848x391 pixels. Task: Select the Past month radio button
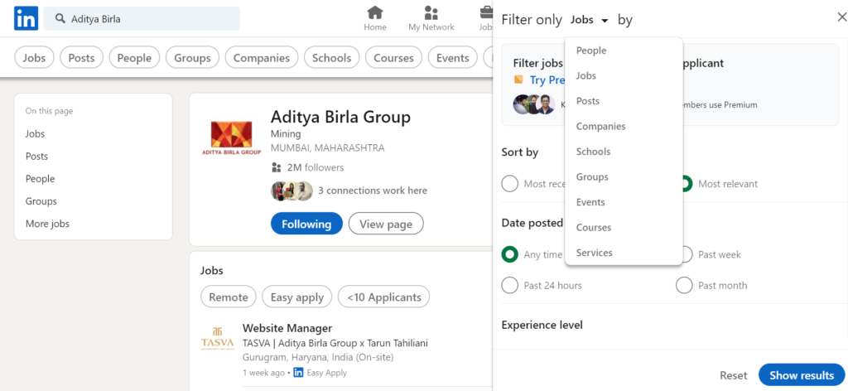pos(684,286)
